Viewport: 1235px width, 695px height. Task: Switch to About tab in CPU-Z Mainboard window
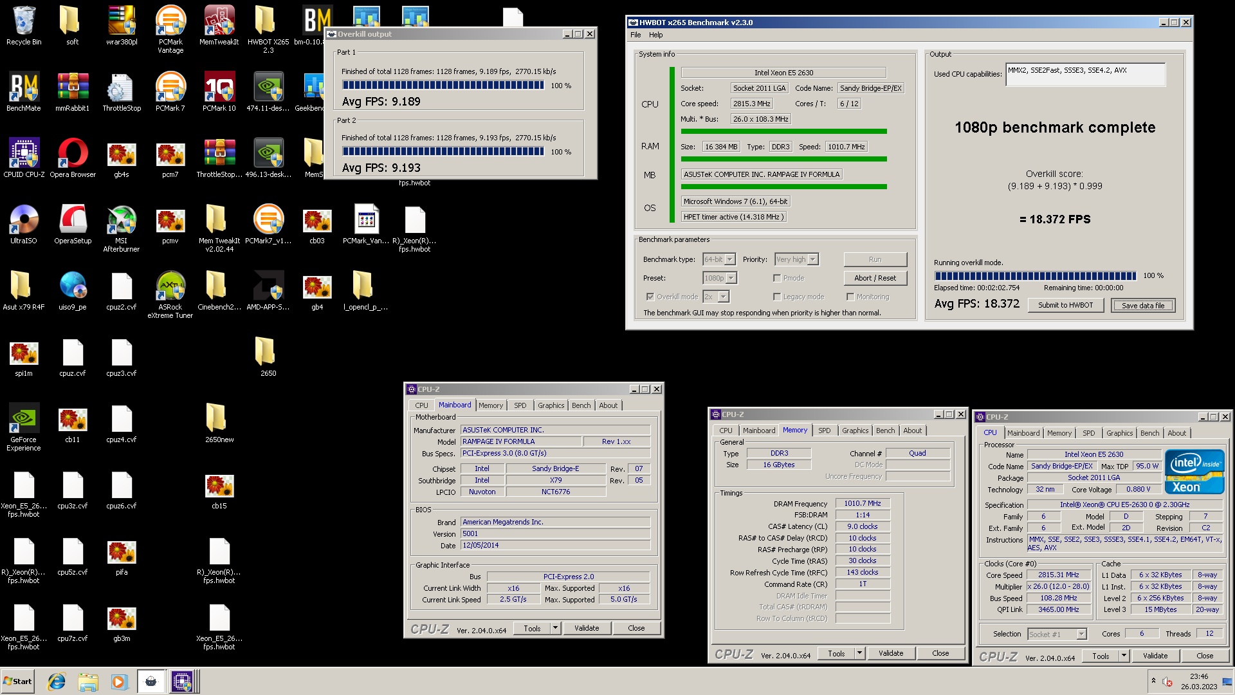(x=608, y=405)
